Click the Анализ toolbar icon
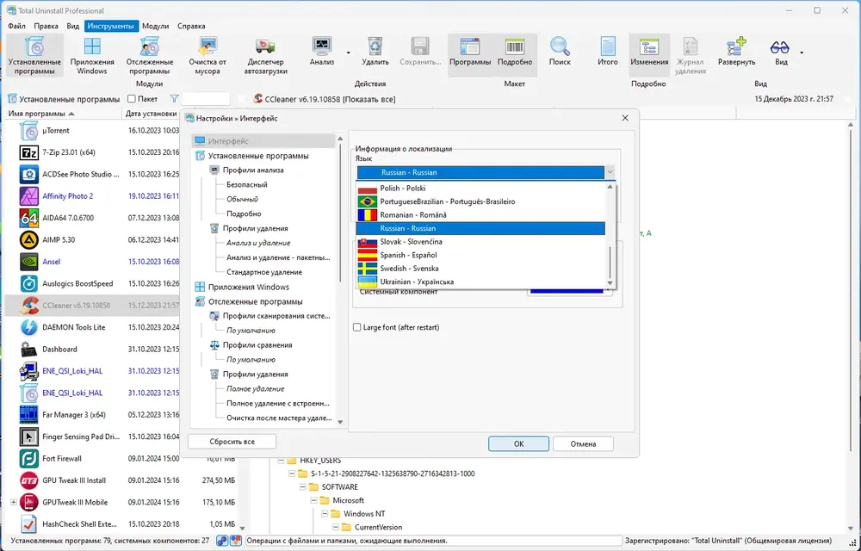Image resolution: width=861 pixels, height=551 pixels. (322, 46)
